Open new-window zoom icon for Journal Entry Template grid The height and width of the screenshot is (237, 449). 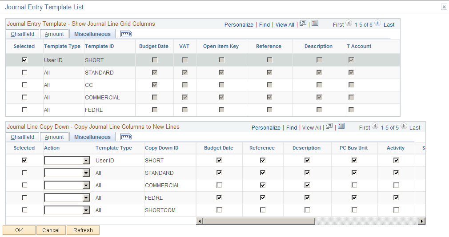click(303, 24)
